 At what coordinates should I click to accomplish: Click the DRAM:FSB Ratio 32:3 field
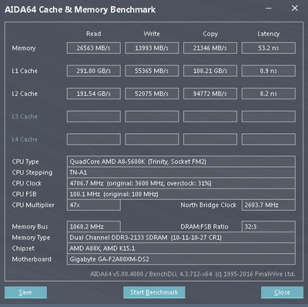pos(269,227)
